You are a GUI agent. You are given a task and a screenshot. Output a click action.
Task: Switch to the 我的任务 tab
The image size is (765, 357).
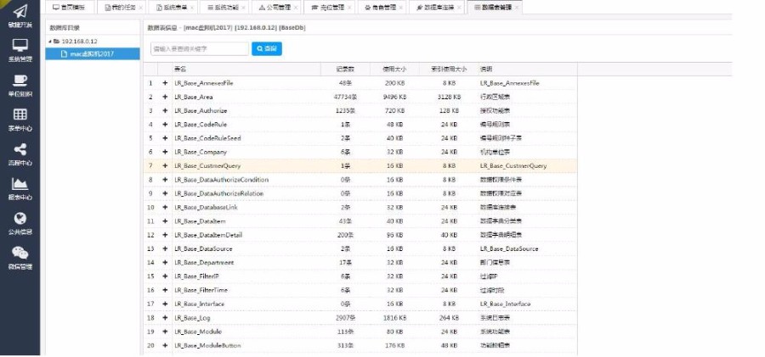click(x=121, y=8)
